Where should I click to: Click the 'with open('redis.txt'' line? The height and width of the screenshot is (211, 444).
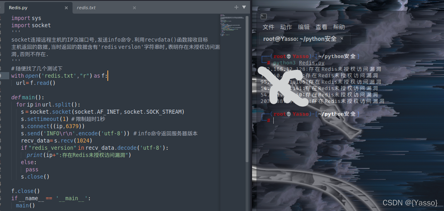pos(59,76)
